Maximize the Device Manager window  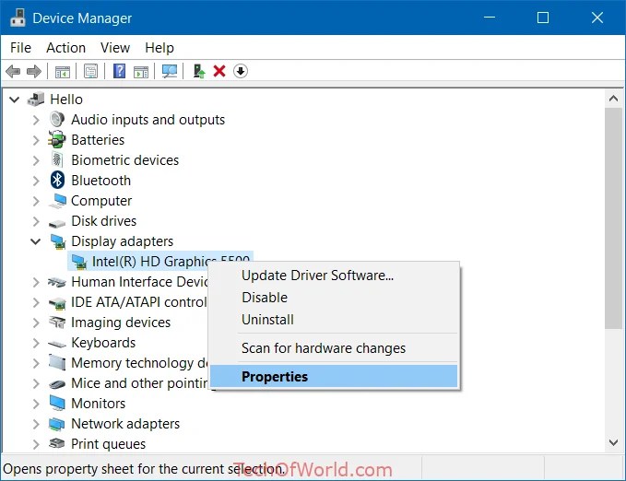coord(542,18)
